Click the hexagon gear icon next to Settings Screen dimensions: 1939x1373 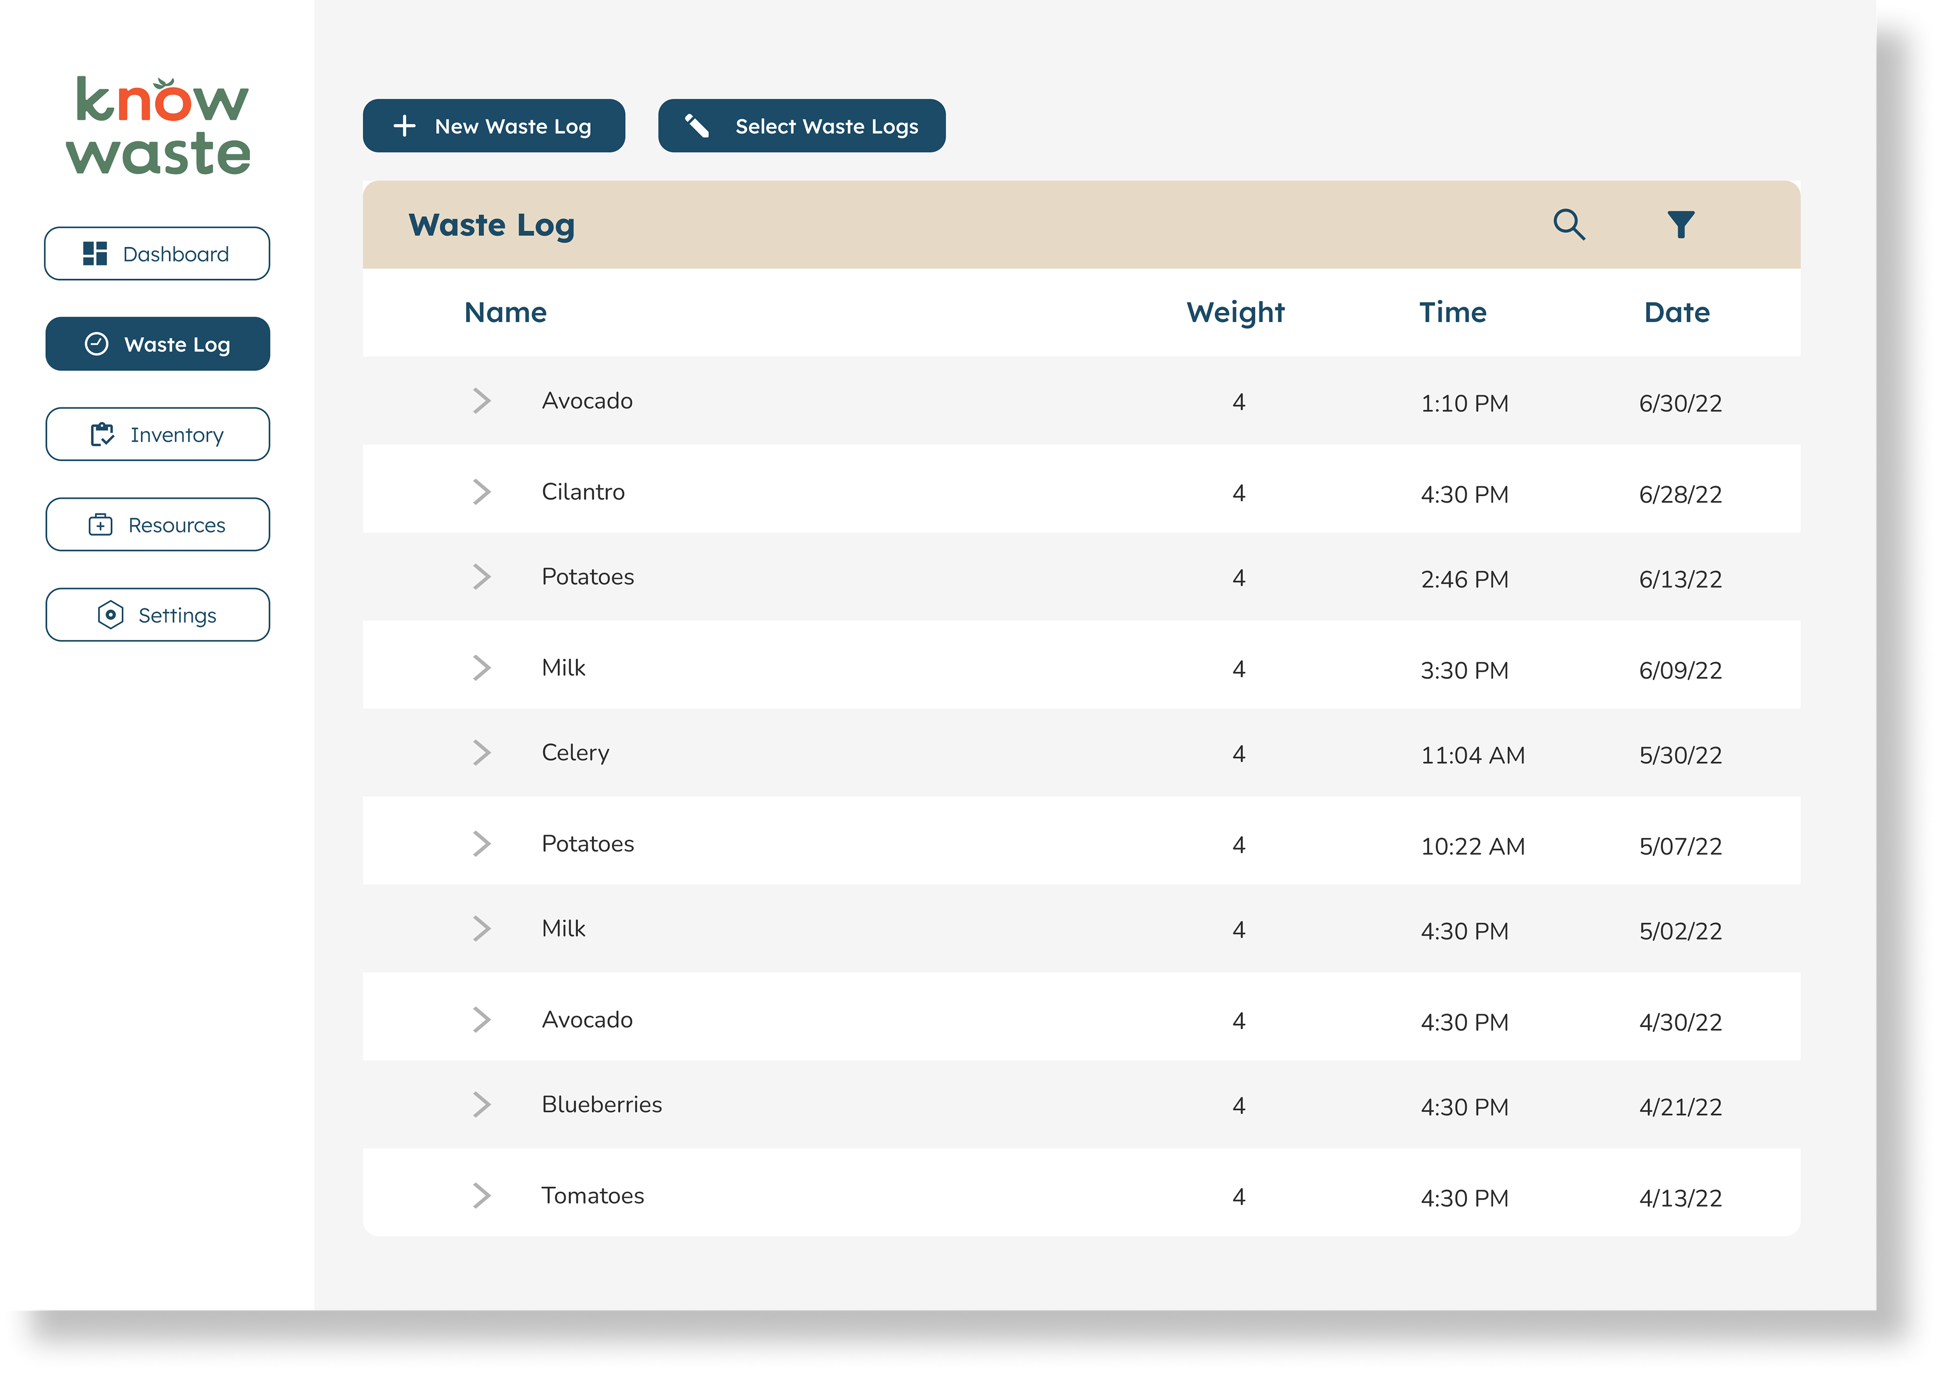point(110,615)
